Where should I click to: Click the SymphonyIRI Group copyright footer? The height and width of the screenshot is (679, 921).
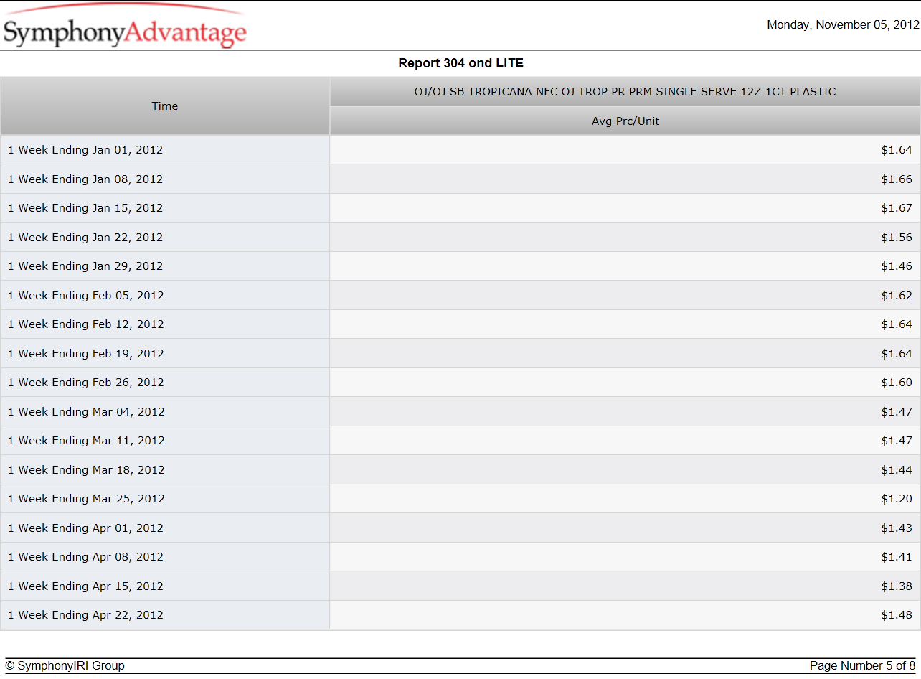click(65, 666)
